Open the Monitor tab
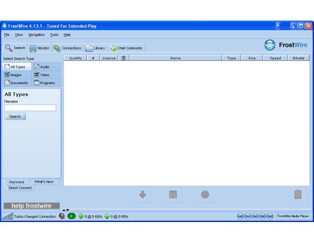314x245 pixels. pos(39,48)
